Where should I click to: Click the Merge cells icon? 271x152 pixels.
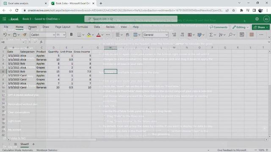pos(135,35)
